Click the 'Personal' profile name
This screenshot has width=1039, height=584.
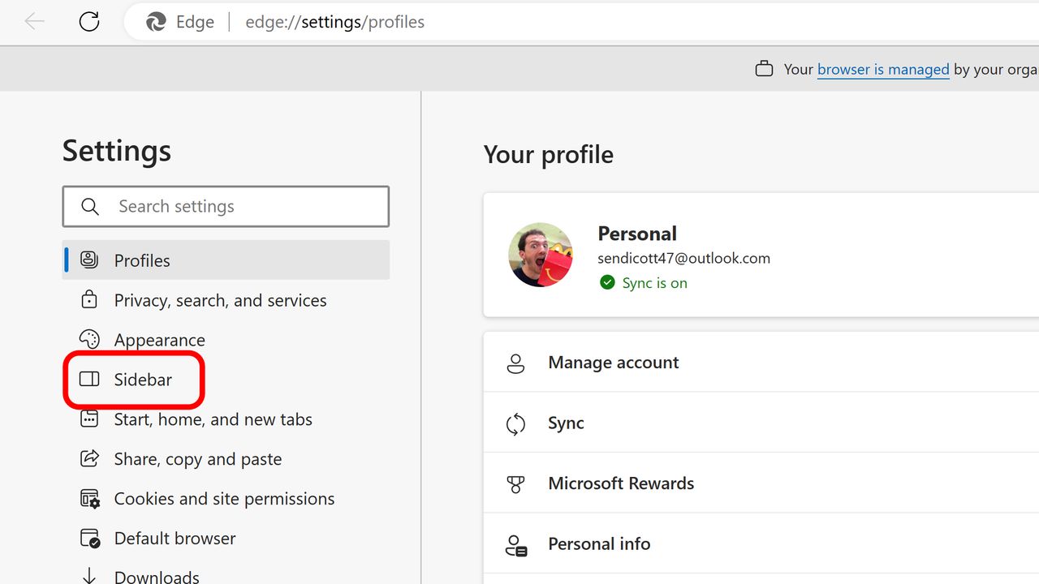point(637,234)
